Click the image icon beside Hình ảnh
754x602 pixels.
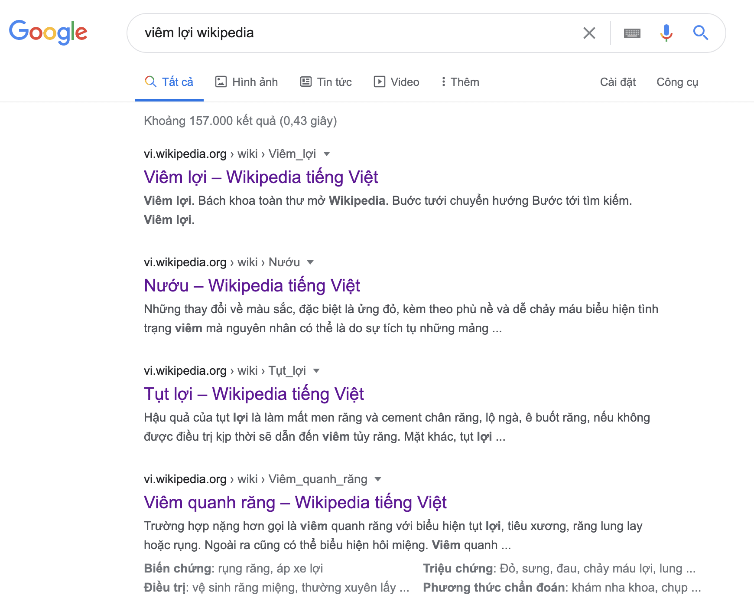[221, 82]
